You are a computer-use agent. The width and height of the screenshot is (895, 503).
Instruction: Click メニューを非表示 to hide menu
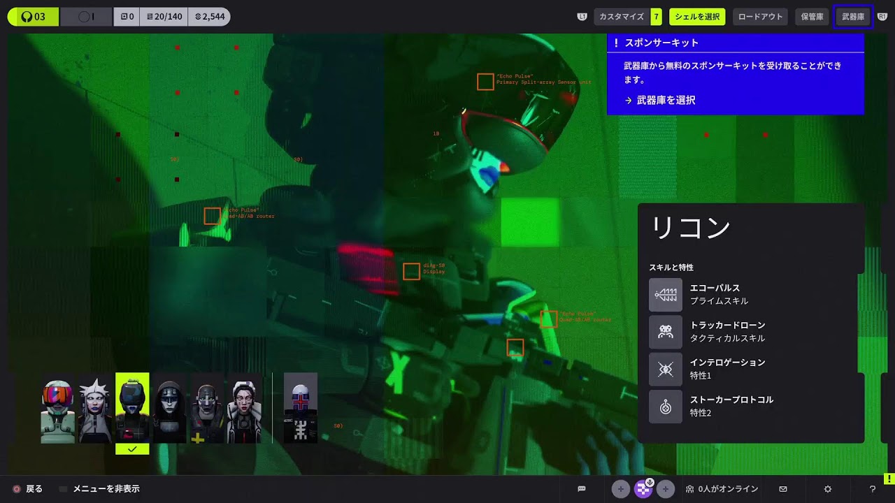click(99, 489)
